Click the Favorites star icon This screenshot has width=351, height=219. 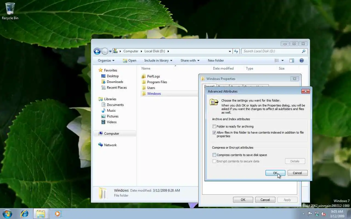[x=101, y=70]
